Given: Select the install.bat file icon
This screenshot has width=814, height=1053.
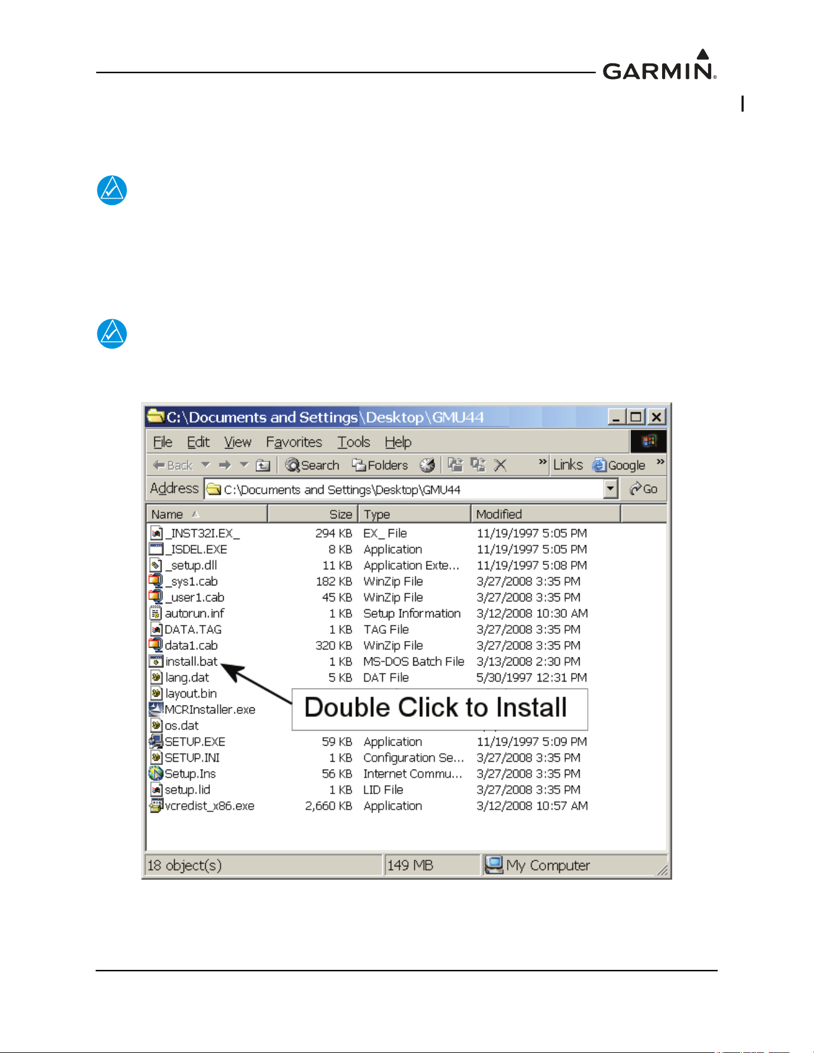Looking at the screenshot, I should pos(156,661).
